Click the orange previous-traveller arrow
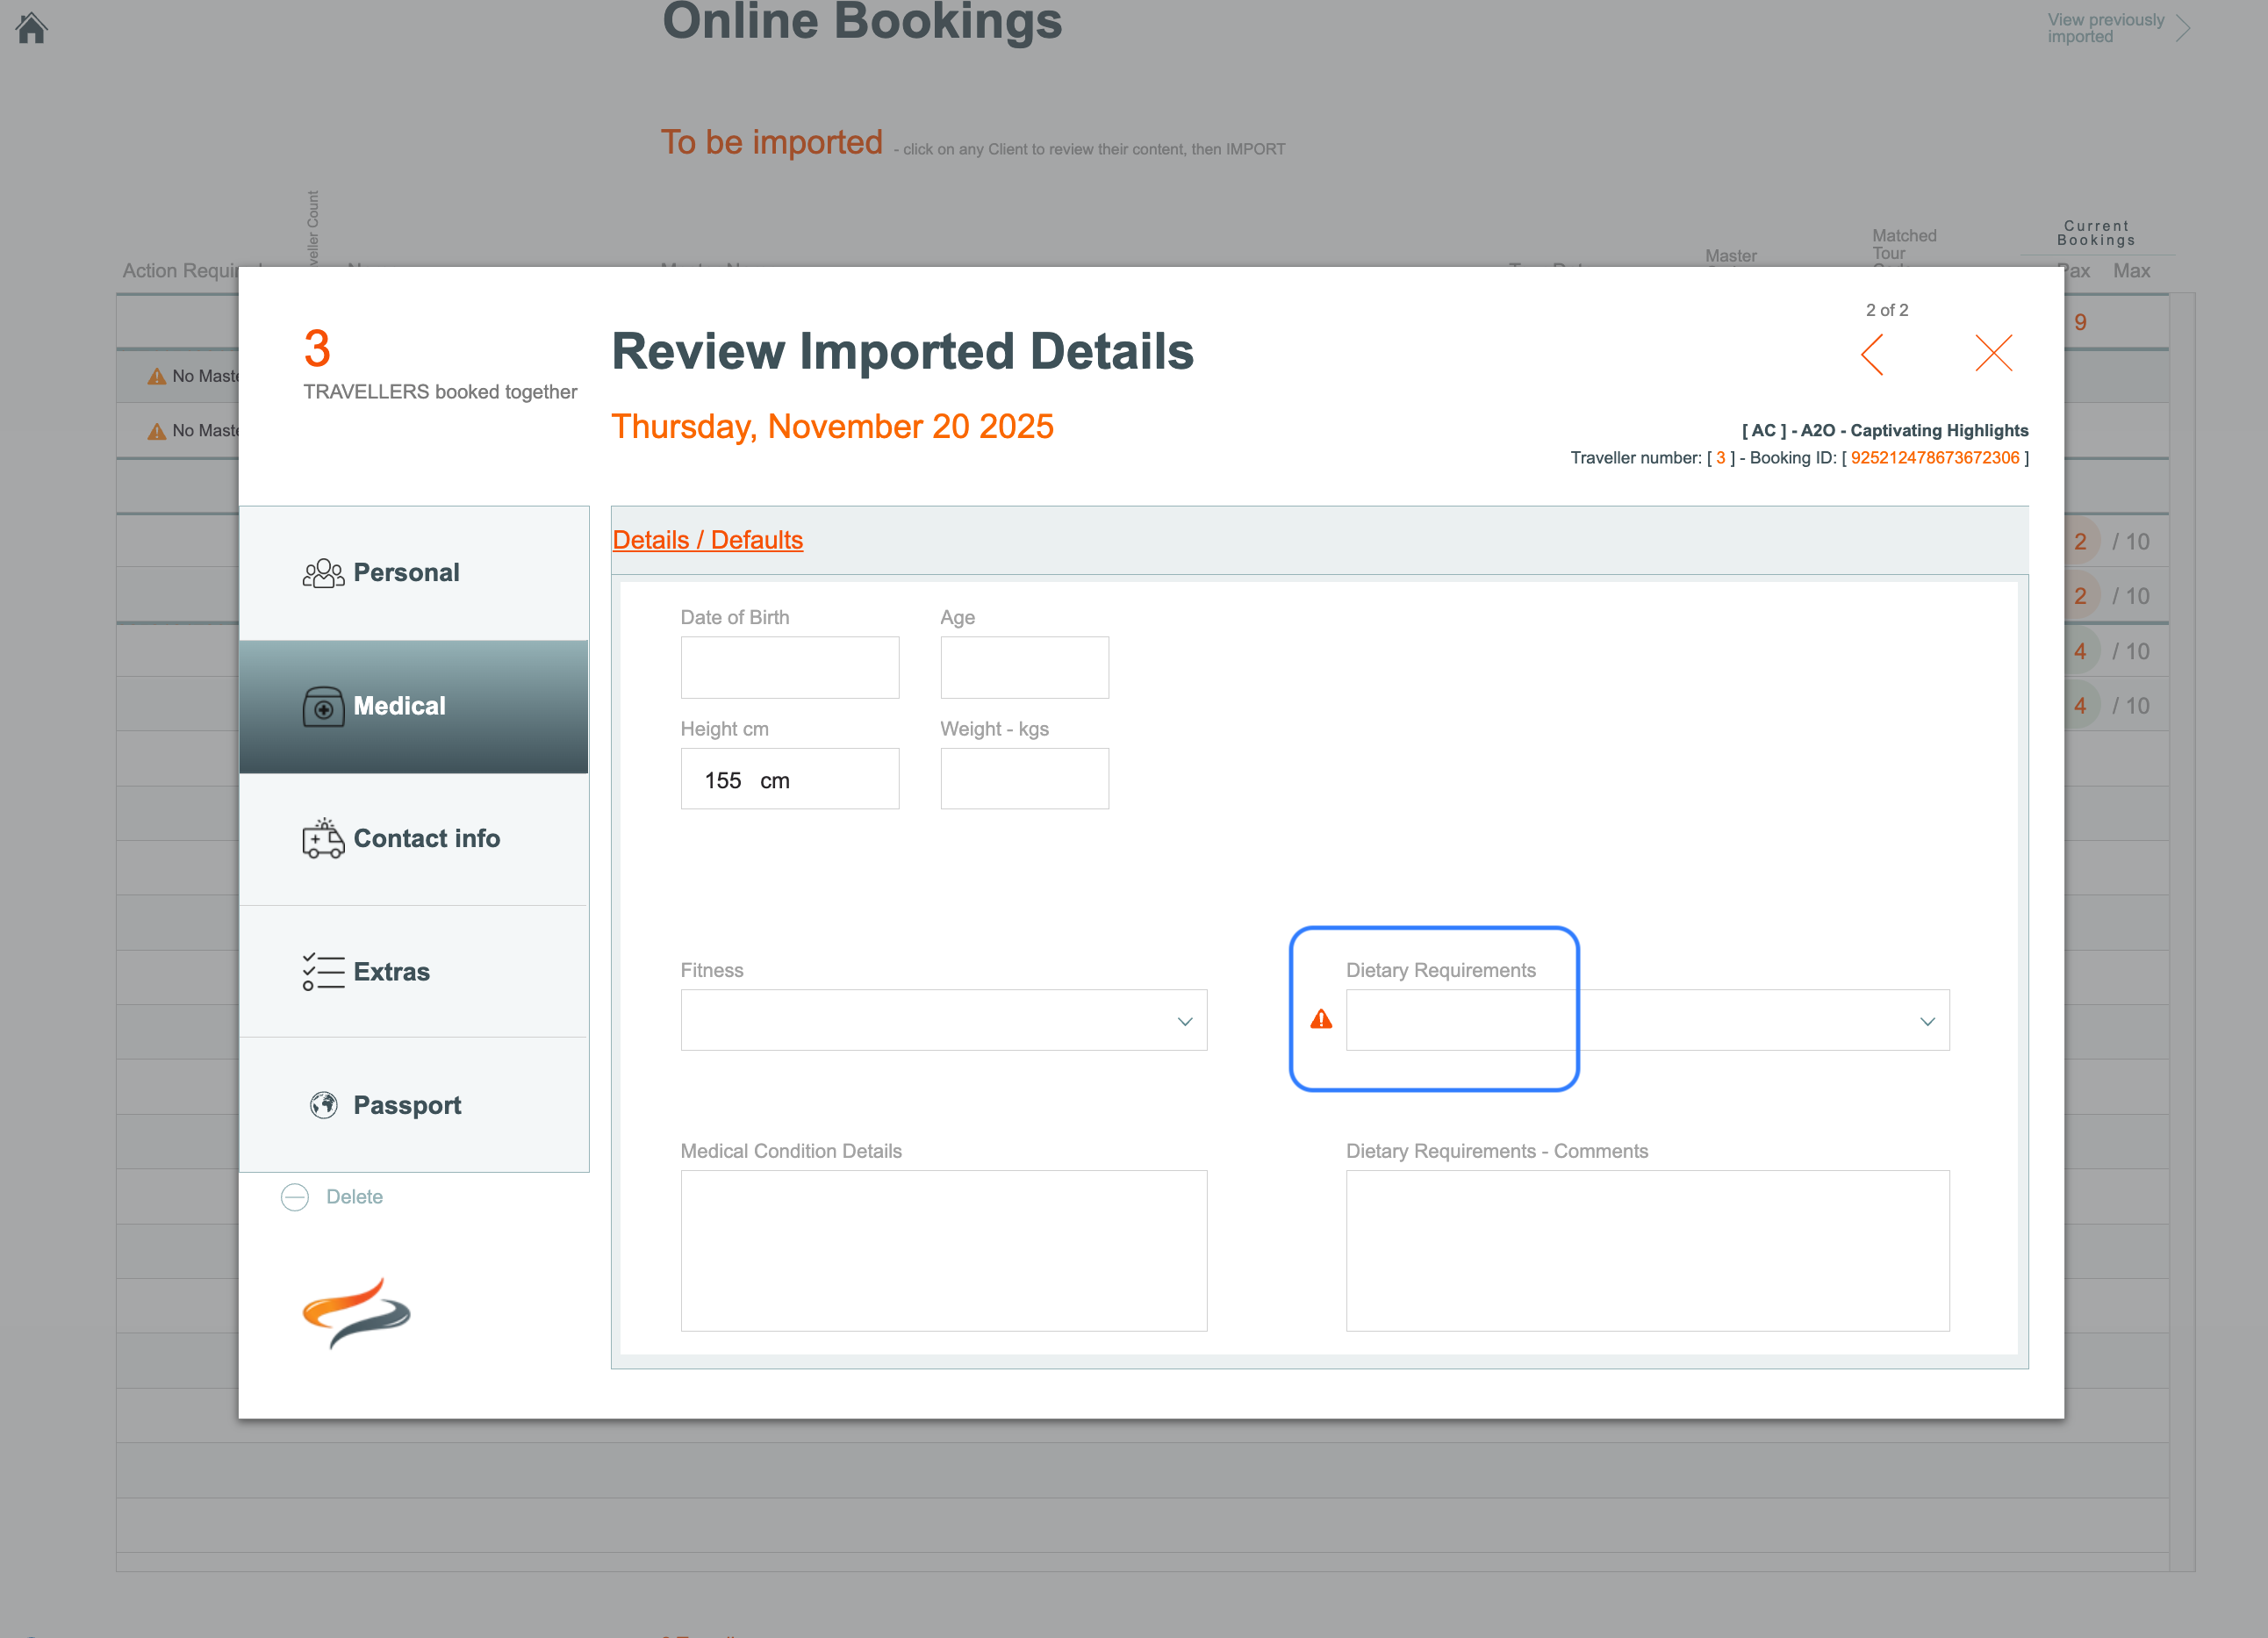This screenshot has width=2268, height=1638. tap(1872, 354)
